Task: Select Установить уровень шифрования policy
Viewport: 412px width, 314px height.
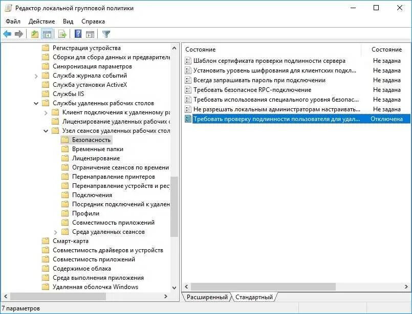Action: pyautogui.click(x=275, y=70)
